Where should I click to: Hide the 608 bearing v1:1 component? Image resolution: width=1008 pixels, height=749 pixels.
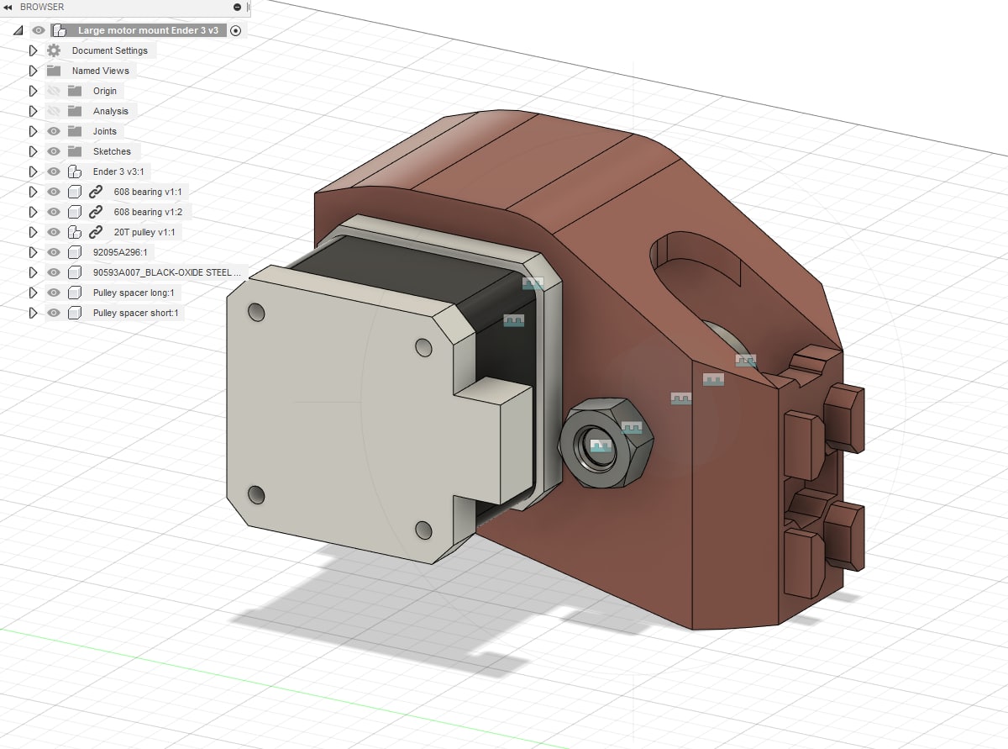point(54,192)
